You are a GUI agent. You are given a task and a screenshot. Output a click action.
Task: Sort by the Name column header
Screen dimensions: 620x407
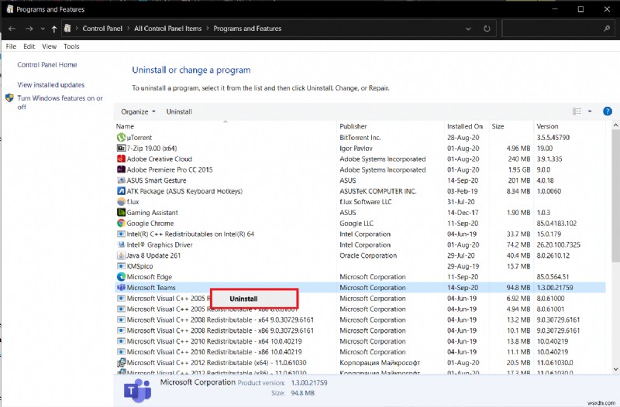(125, 126)
